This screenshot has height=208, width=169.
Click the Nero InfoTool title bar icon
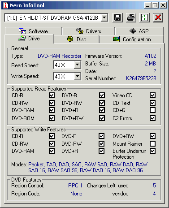[x=6, y=5]
